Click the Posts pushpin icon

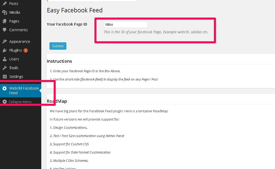5,4
